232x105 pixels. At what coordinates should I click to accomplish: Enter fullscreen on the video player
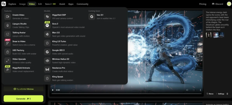(x=194, y=90)
